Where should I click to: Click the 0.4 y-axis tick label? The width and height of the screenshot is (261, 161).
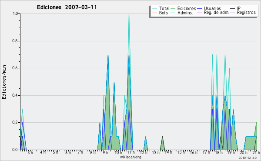click(15, 95)
